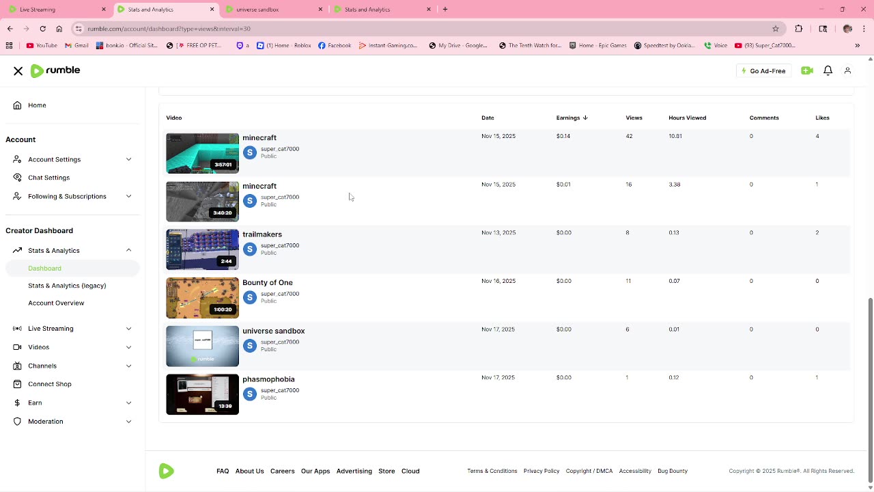
Task: Open the notifications bell
Action: (x=828, y=71)
